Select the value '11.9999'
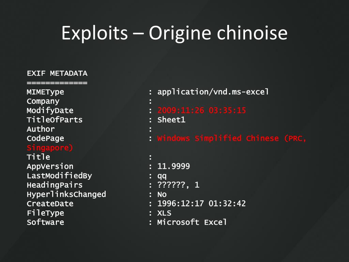 coord(173,166)
